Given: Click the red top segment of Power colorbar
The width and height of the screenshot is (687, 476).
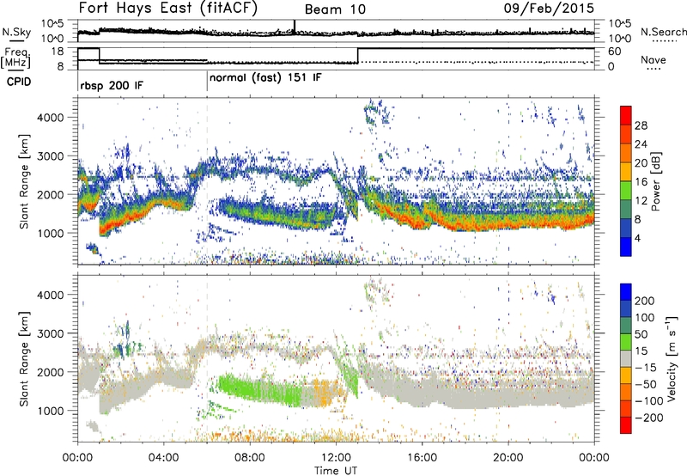Looking at the screenshot, I should click(x=626, y=116).
